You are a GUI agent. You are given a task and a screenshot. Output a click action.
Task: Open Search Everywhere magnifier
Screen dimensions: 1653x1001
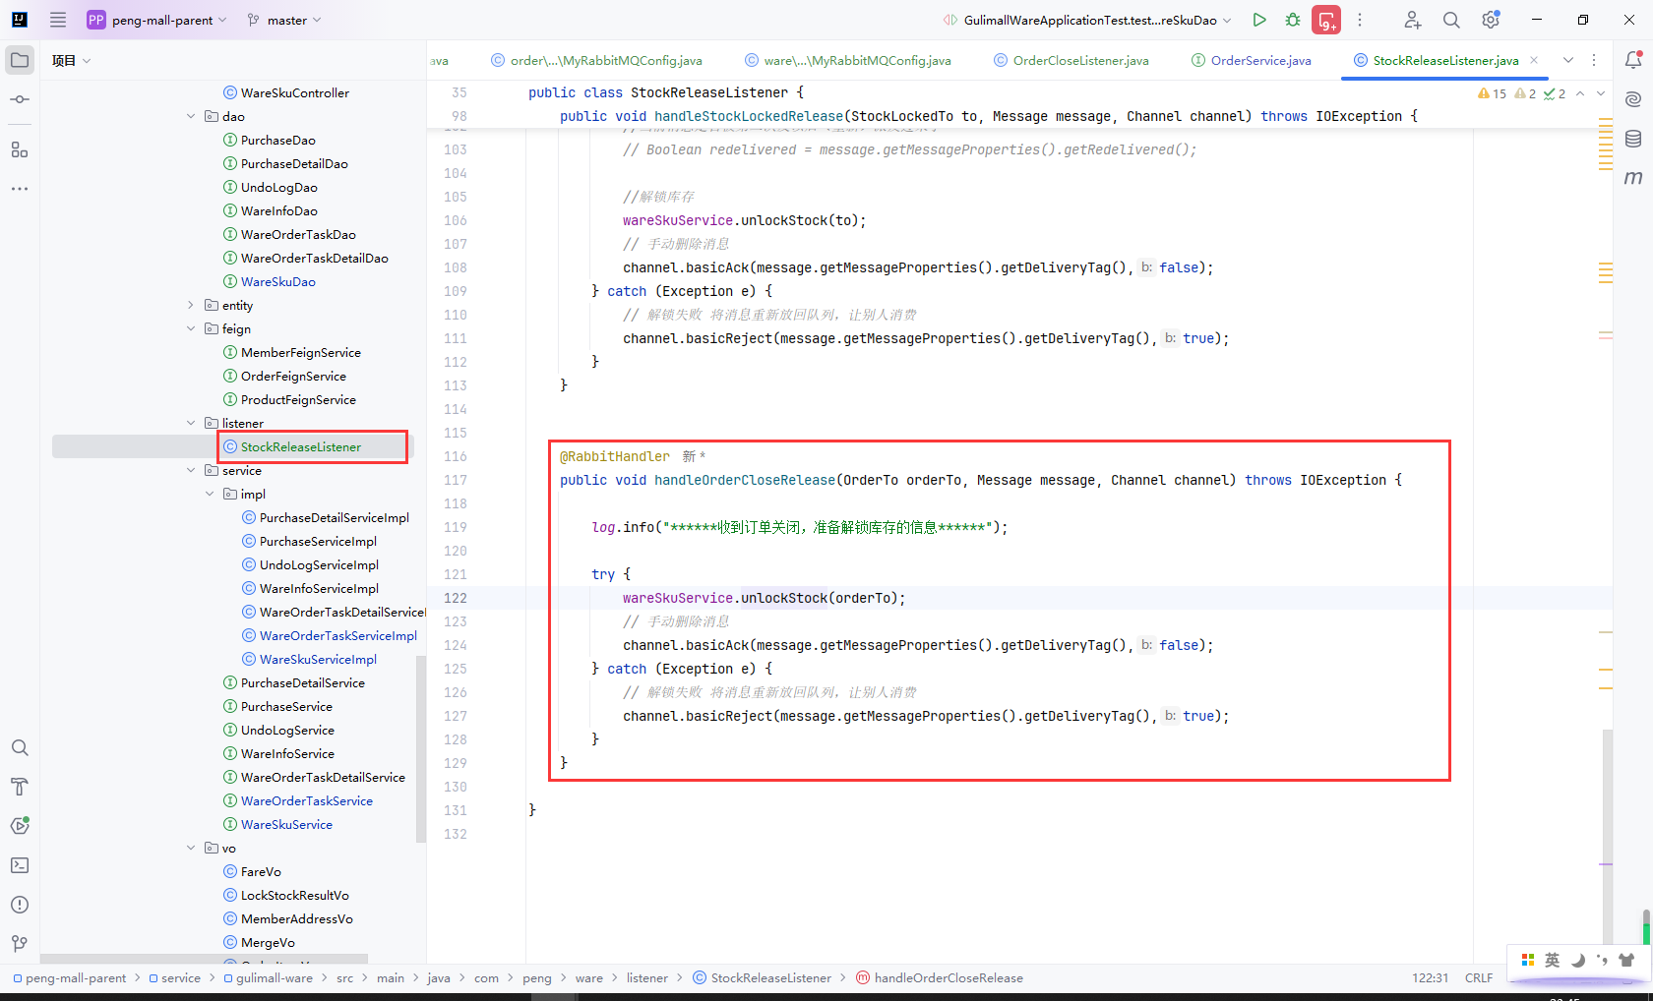[x=1451, y=20]
